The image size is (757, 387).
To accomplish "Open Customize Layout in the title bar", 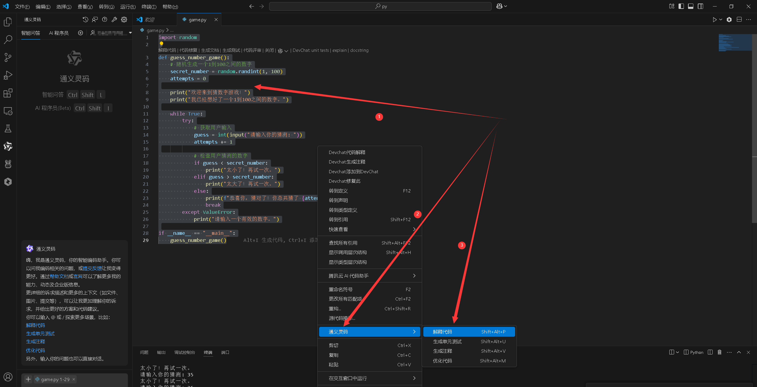I will [x=672, y=6].
